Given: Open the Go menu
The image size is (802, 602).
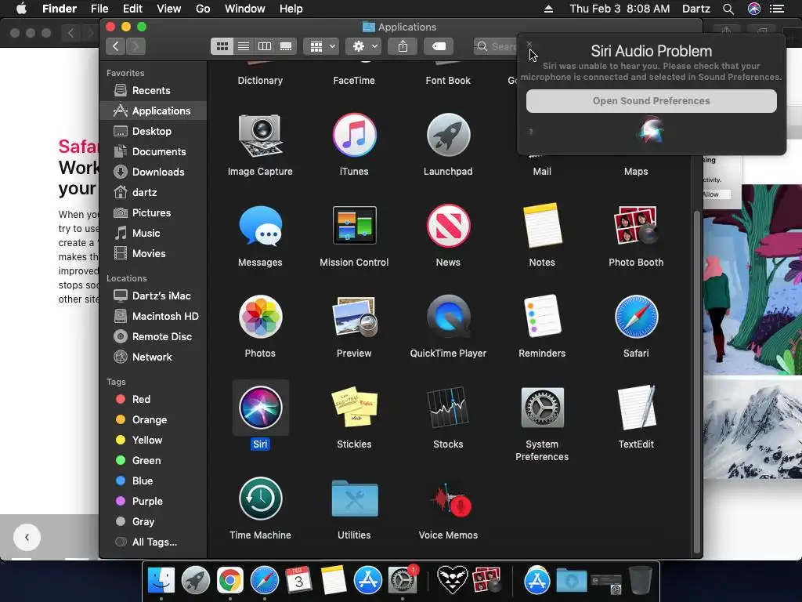Looking at the screenshot, I should (x=203, y=9).
